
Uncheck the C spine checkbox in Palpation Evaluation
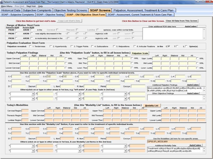point(169,46)
